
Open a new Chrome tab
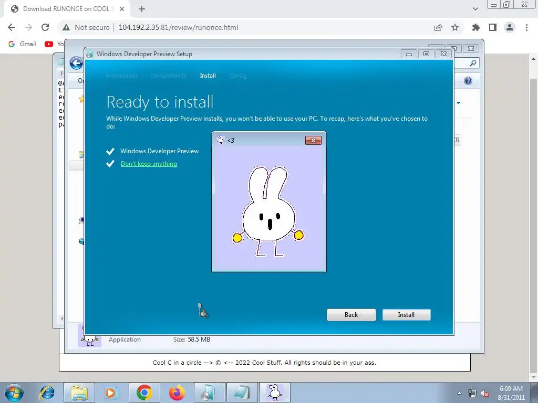click(142, 9)
